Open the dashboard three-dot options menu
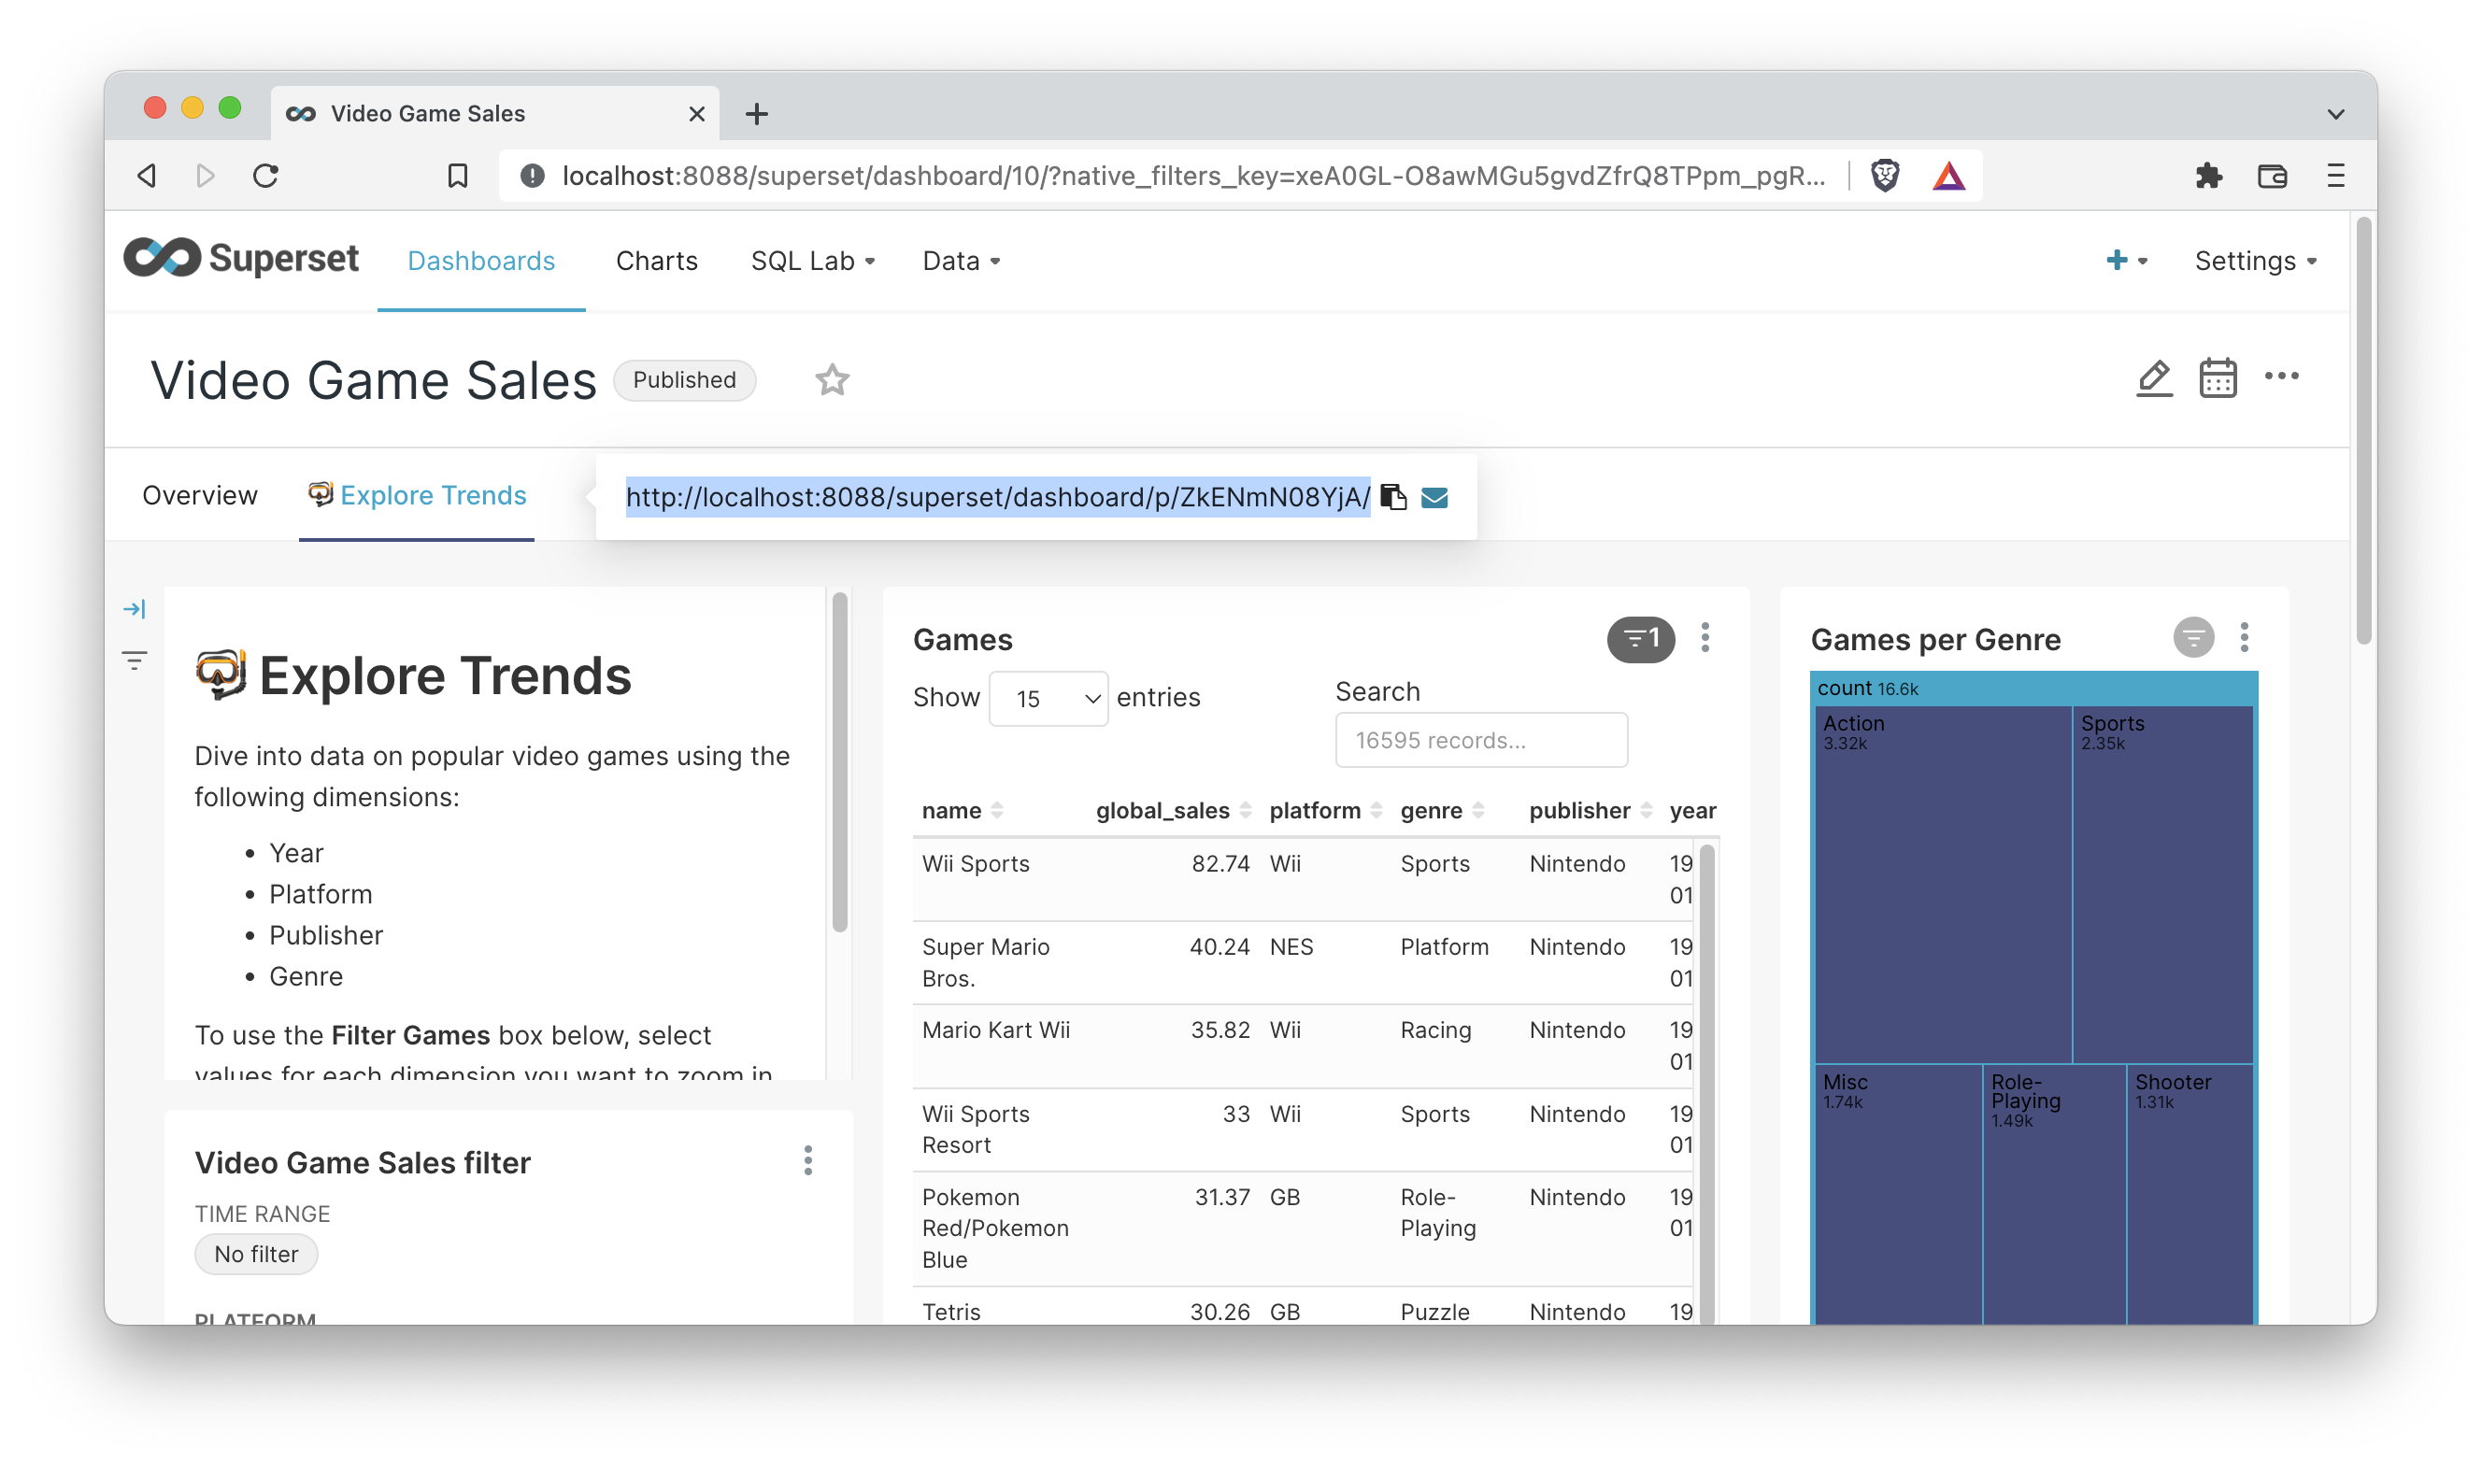This screenshot has height=1463, width=2482. tap(2285, 377)
